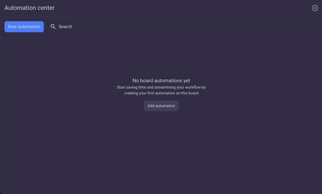Viewport: 322px width, 194px height.
Task: Exit the automation panel using close icon
Action: 315,8
